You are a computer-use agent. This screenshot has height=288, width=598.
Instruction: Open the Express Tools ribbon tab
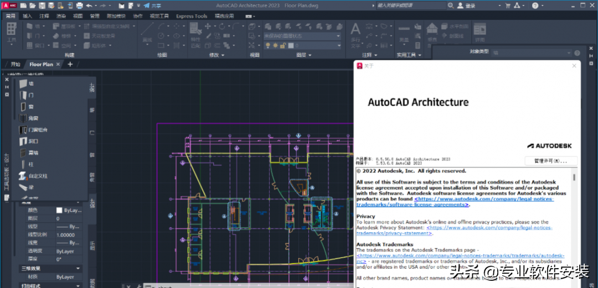pyautogui.click(x=192, y=16)
